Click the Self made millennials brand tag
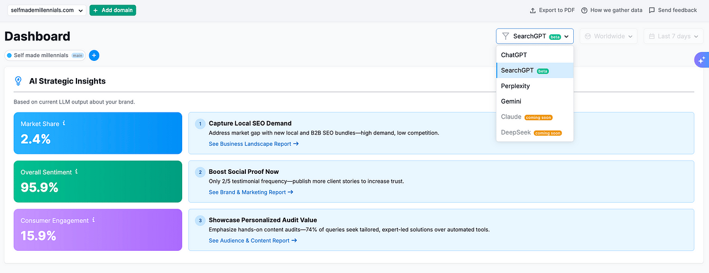Image resolution: width=709 pixels, height=273 pixels. [x=45, y=55]
